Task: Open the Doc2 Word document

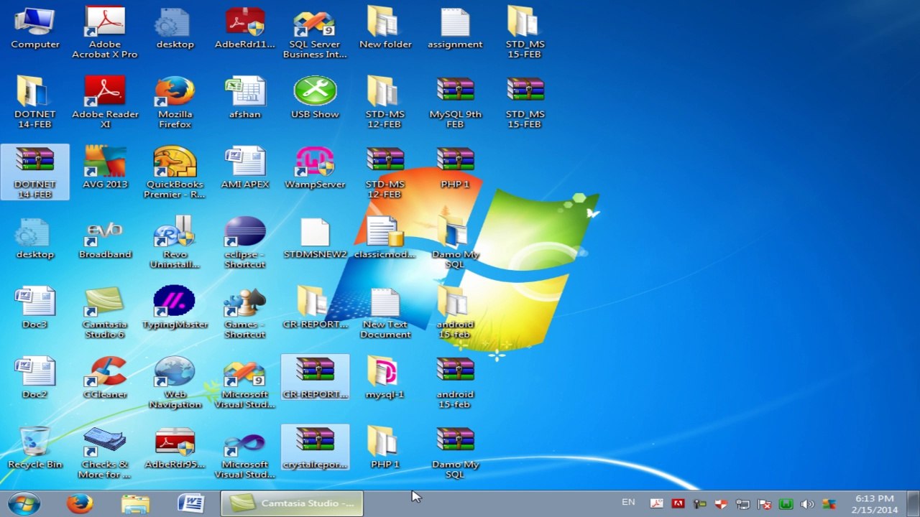Action: [34, 378]
